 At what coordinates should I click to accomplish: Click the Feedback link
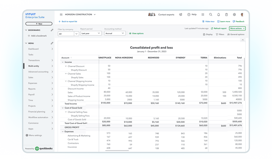click(239, 21)
